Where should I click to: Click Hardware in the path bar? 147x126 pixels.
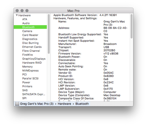coord(64,104)
